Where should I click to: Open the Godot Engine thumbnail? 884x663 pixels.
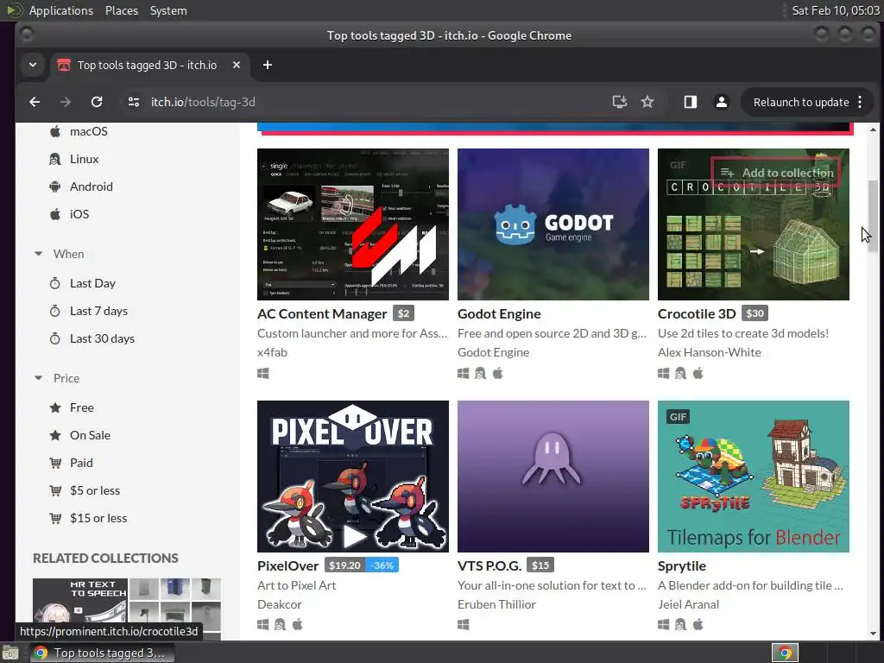coord(553,224)
